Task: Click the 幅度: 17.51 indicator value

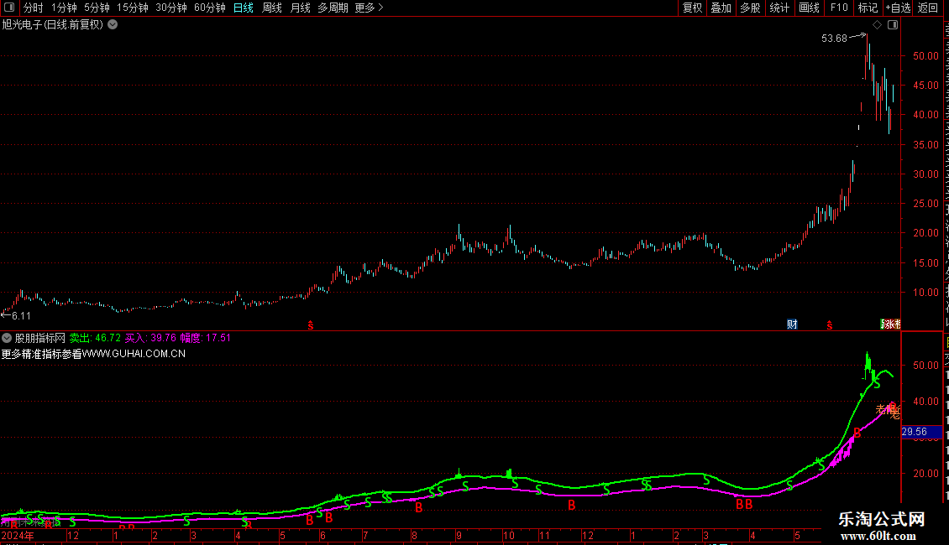Action: tap(206, 338)
